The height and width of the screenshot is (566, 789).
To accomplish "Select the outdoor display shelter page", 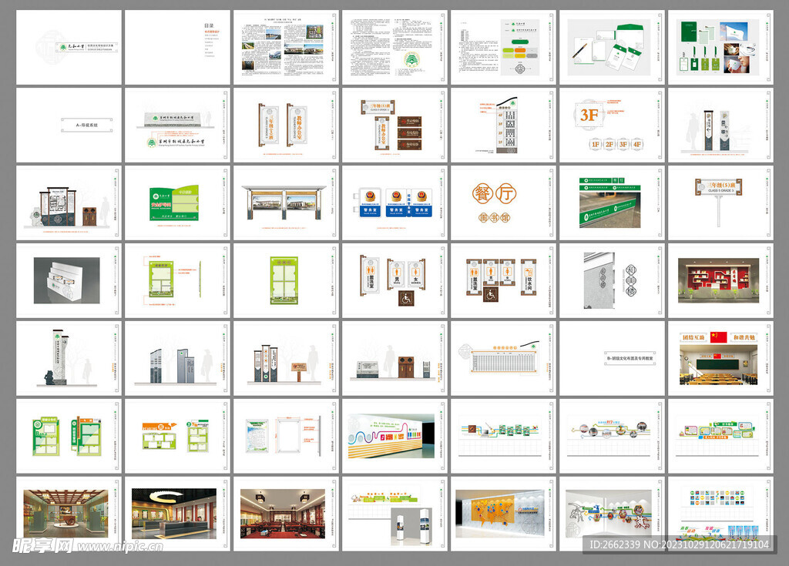I will 287,203.
